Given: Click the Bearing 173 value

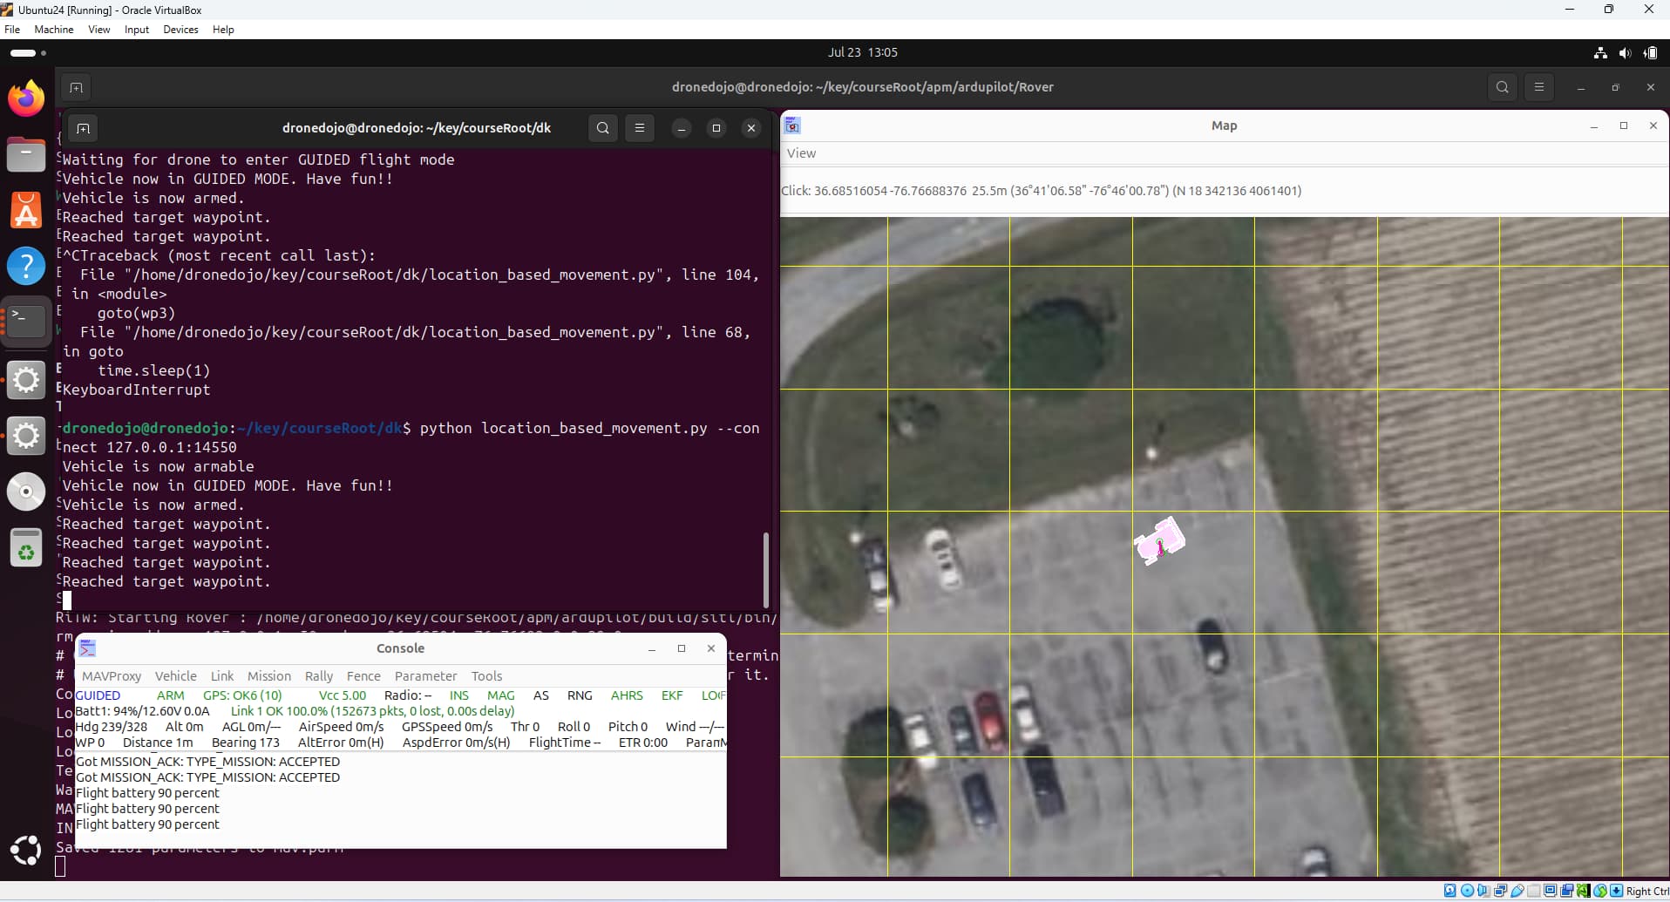Looking at the screenshot, I should [x=246, y=743].
